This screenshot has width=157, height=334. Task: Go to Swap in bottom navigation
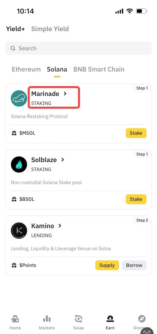coord(78,319)
